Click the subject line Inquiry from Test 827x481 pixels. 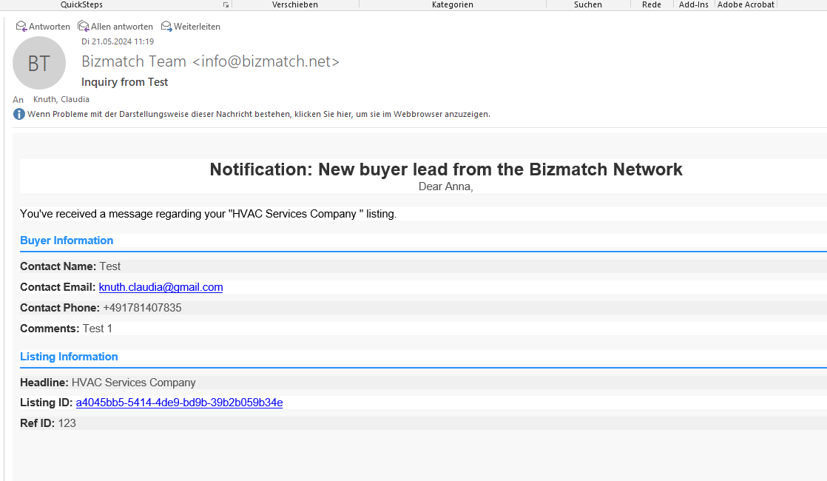tap(125, 82)
